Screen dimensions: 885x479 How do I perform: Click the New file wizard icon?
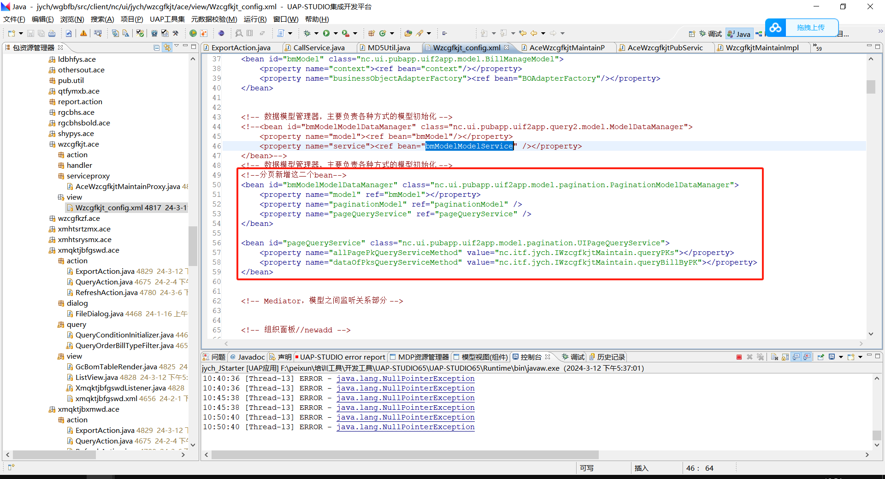12,33
